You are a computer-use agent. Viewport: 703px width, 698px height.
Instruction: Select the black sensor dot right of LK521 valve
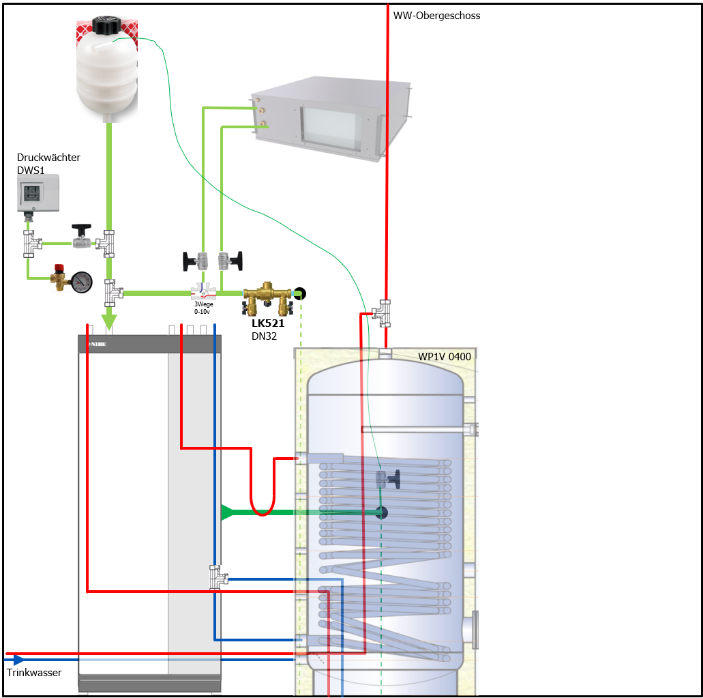pyautogui.click(x=299, y=294)
